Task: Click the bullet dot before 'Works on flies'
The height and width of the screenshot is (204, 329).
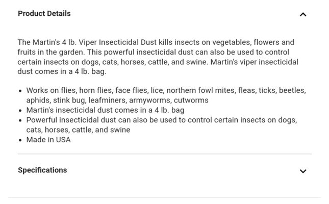Action: [x=20, y=91]
